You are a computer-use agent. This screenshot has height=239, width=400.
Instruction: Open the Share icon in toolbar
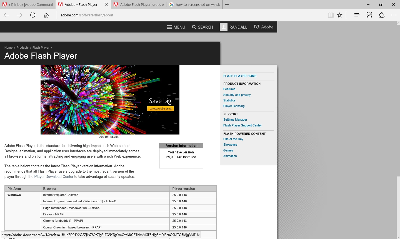382,15
